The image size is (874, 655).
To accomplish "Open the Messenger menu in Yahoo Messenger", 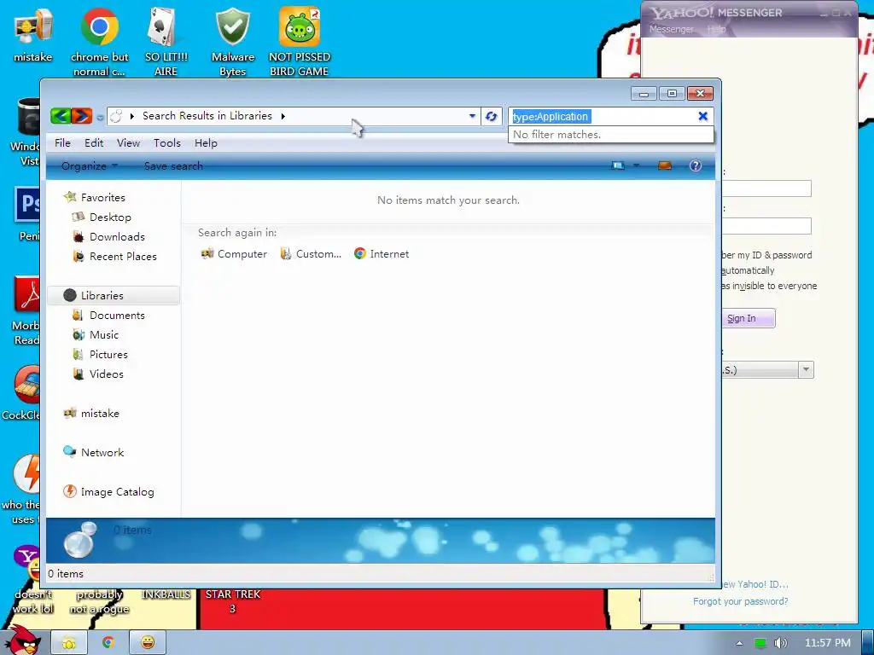I will coord(671,29).
